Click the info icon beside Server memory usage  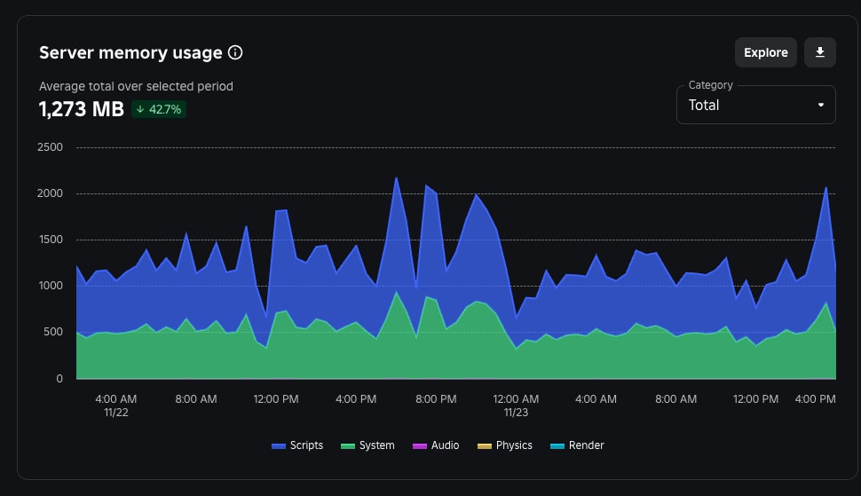[x=235, y=53]
